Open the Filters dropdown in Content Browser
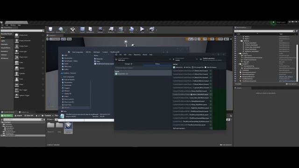The height and width of the screenshot is (168, 299). [x=50, y=119]
